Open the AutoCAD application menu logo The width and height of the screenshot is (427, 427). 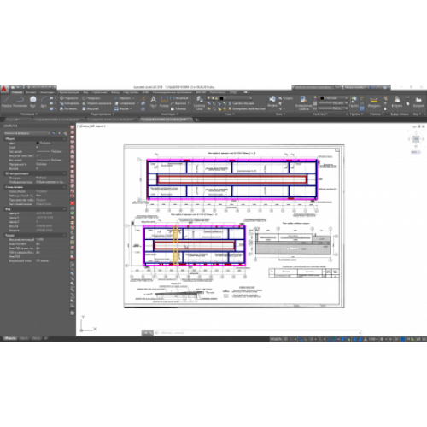(4, 89)
